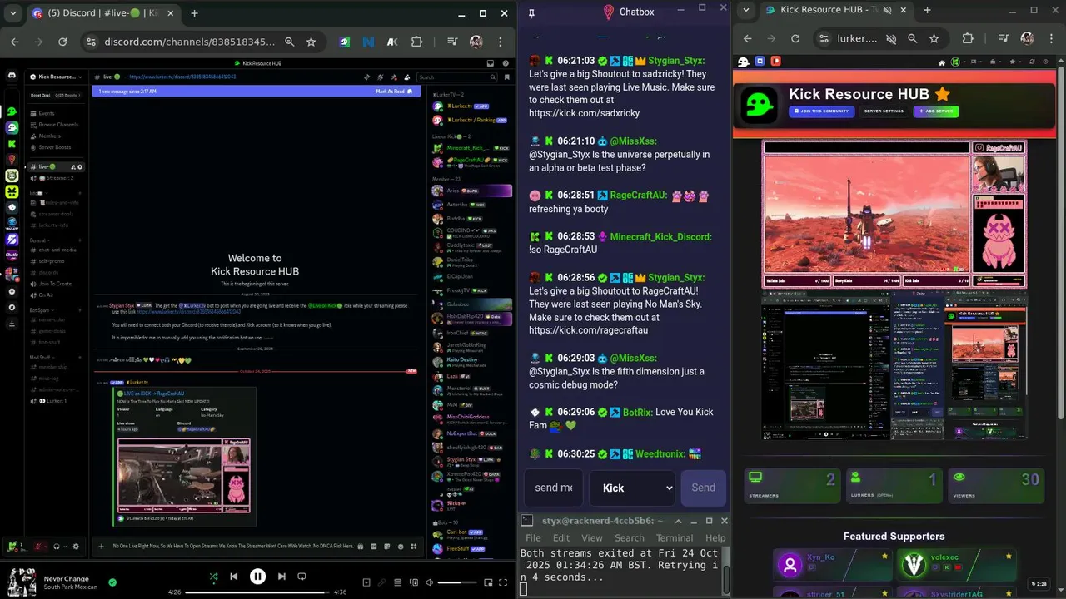Go to previous track in music player
This screenshot has width=1066, height=599.
coord(234,576)
